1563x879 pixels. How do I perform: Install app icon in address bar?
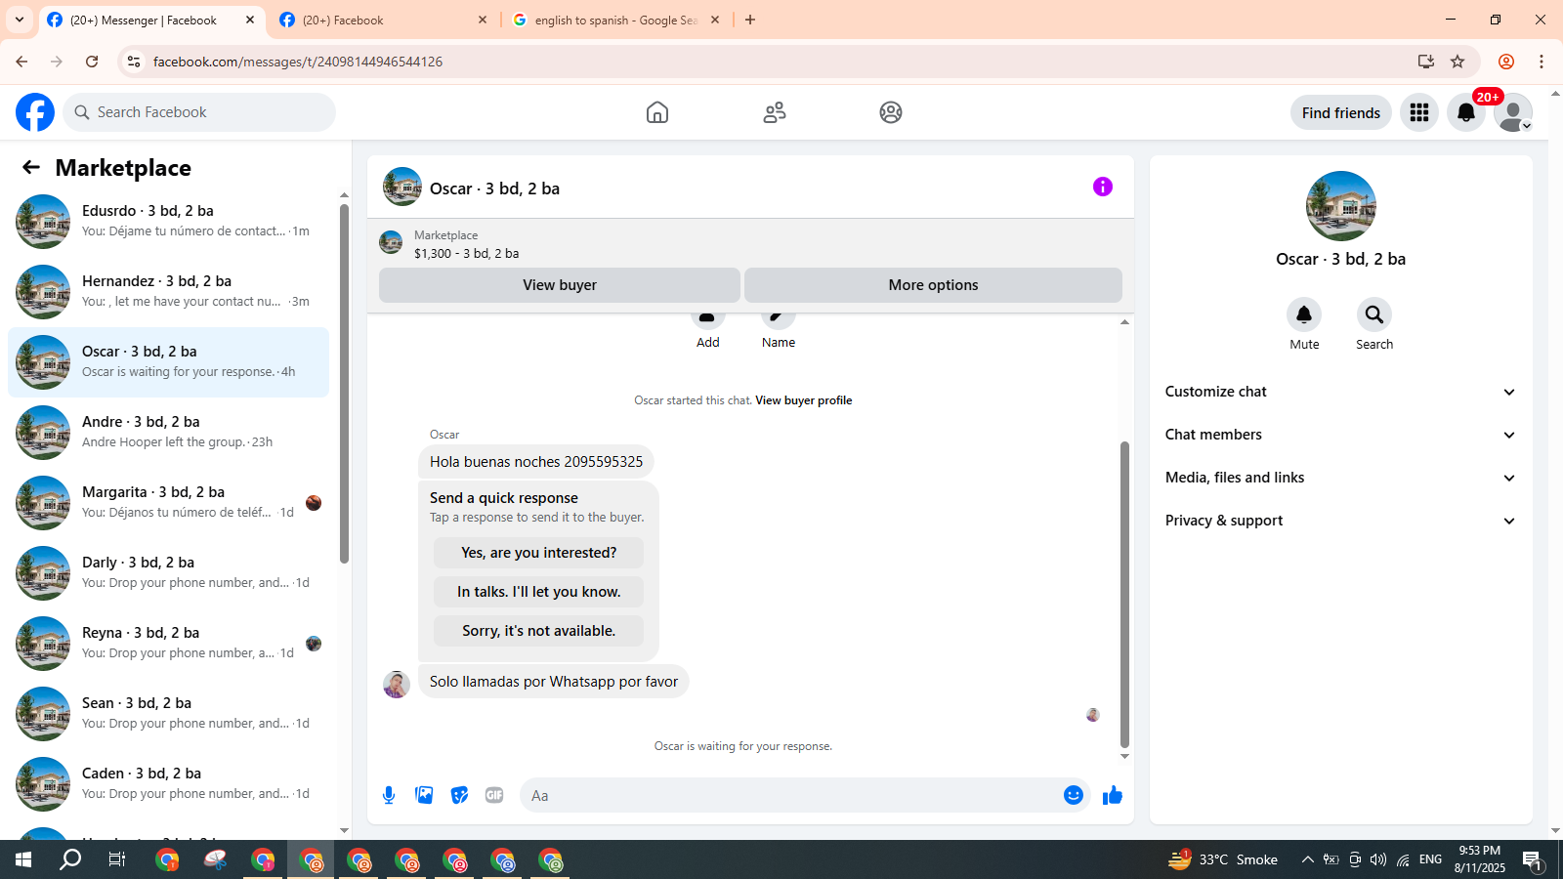tap(1426, 62)
